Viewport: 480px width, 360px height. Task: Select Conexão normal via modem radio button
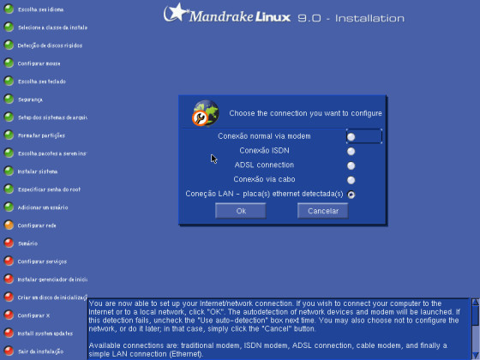point(351,137)
